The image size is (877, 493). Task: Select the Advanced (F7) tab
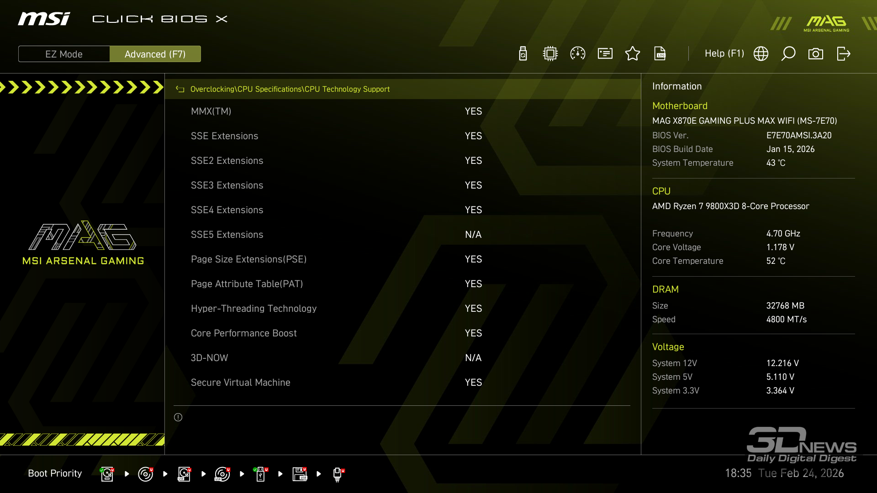(x=155, y=54)
